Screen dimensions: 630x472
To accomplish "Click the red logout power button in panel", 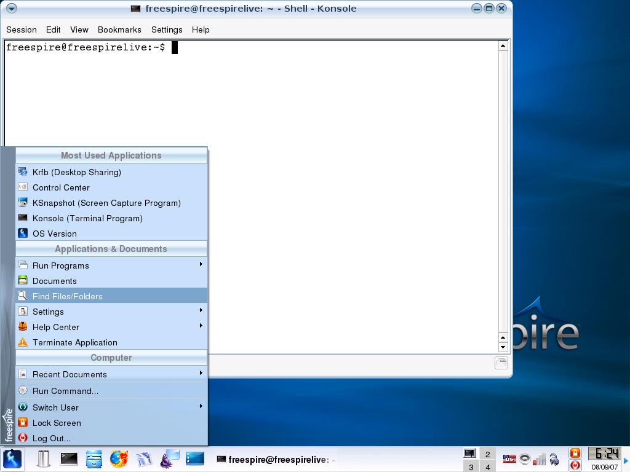I will pos(575,466).
